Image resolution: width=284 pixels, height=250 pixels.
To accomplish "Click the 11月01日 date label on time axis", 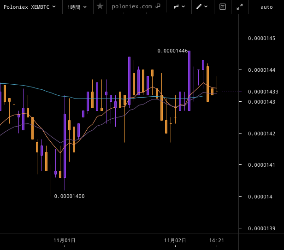I will point(65,240).
